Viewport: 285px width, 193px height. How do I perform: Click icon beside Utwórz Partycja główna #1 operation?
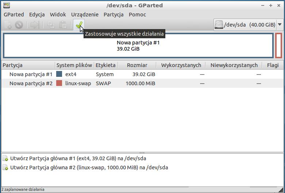[5, 158]
